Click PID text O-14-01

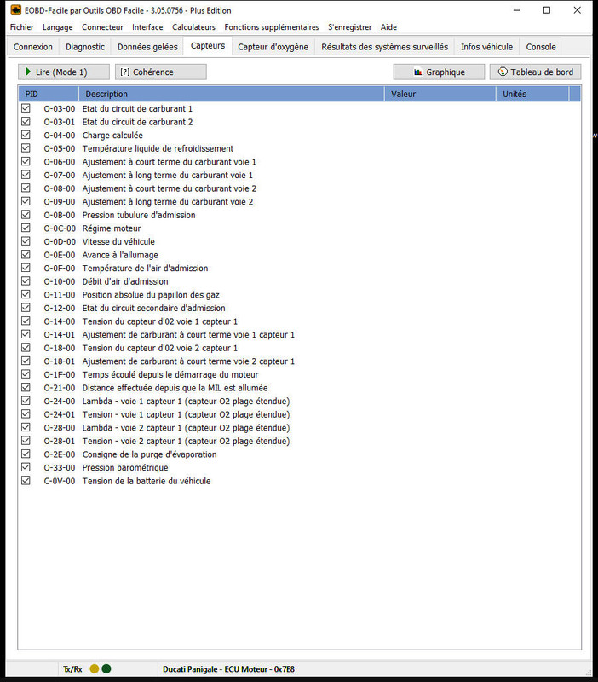click(59, 335)
